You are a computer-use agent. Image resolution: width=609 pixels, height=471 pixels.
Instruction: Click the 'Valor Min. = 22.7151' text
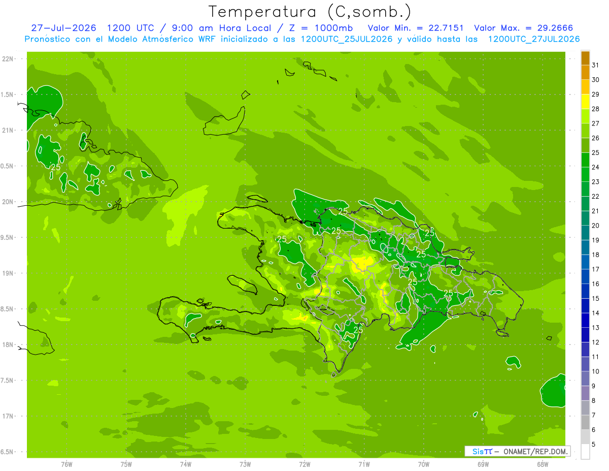click(x=416, y=28)
